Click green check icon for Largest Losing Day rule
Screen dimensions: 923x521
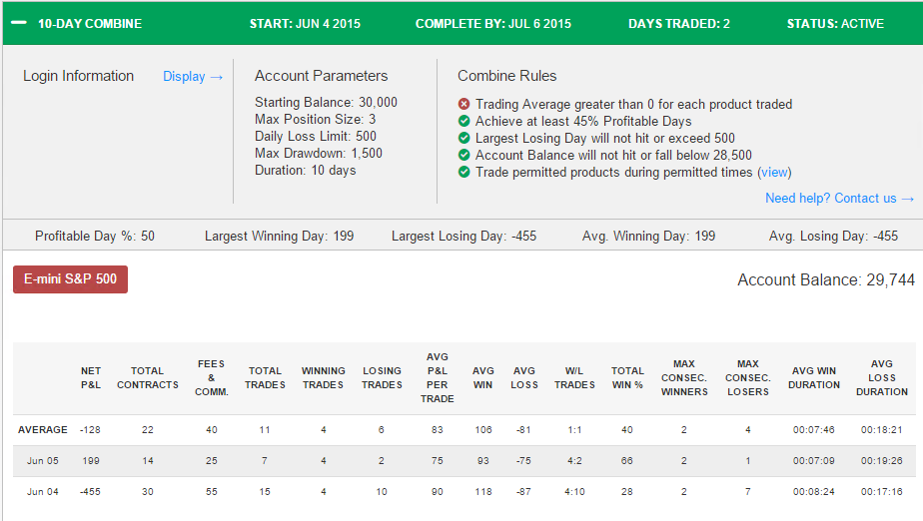click(463, 138)
